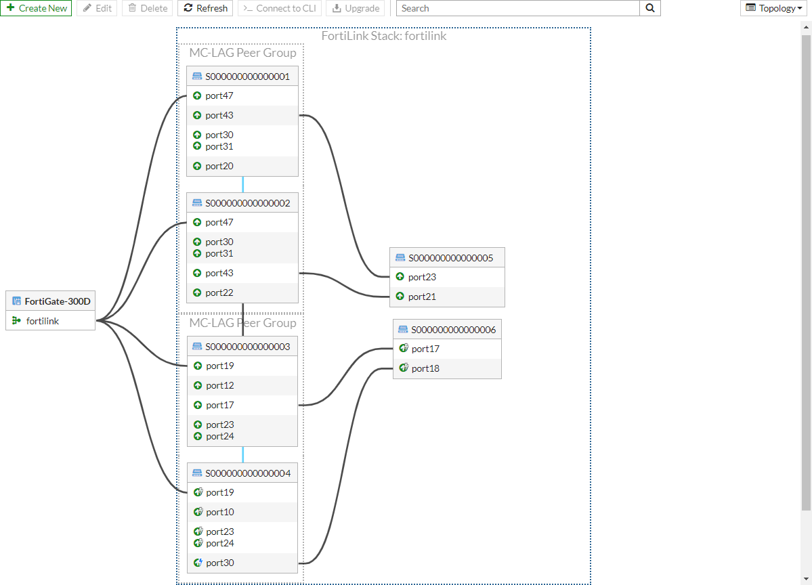Select switch S000000000000001 header icon
812x585 pixels.
coord(197,77)
